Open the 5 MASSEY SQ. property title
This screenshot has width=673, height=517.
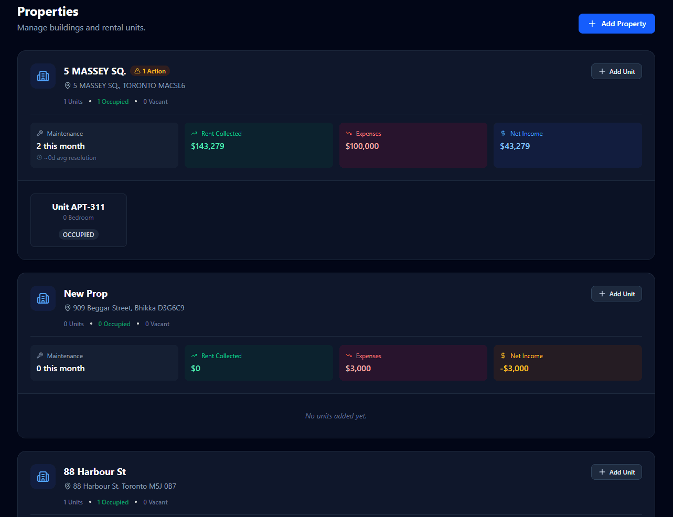click(x=95, y=71)
